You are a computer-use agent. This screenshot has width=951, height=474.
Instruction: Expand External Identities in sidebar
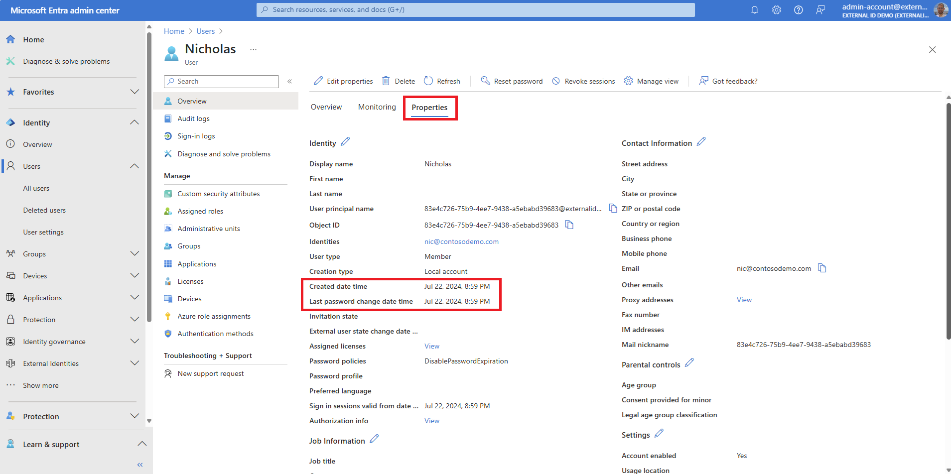click(134, 363)
